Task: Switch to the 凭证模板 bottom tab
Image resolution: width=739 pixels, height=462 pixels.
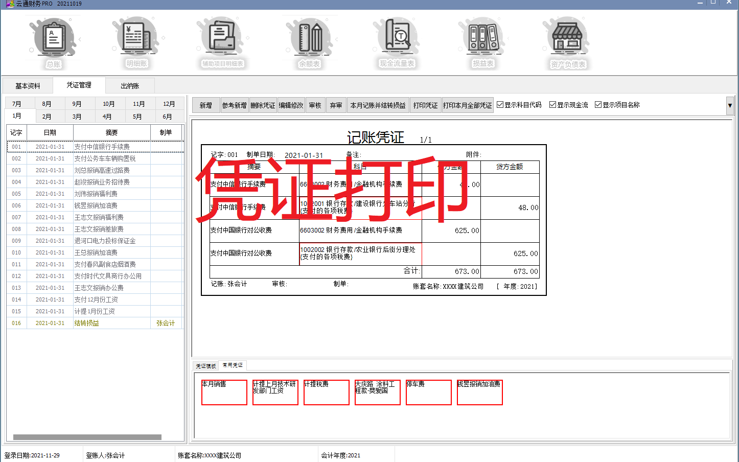Action: (206, 366)
